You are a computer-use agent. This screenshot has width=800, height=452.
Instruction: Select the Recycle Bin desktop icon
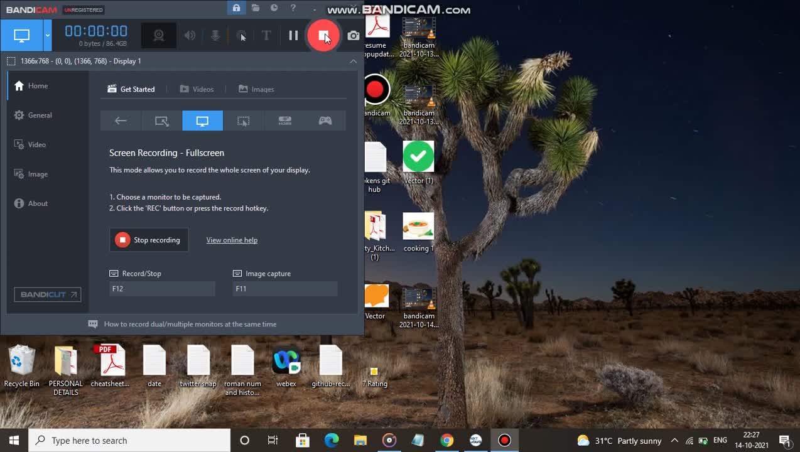point(22,367)
